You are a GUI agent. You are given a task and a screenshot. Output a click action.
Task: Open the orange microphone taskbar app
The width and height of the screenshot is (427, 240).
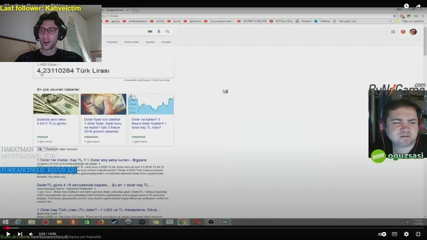[73, 222]
